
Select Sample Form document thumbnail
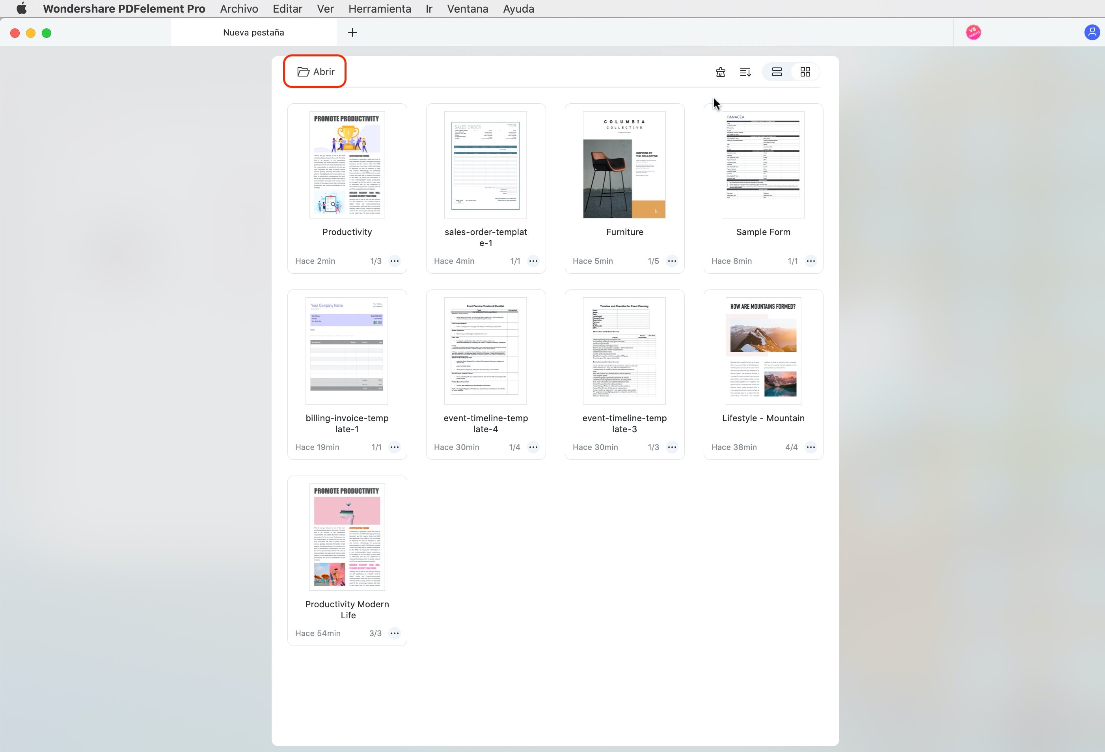763,164
